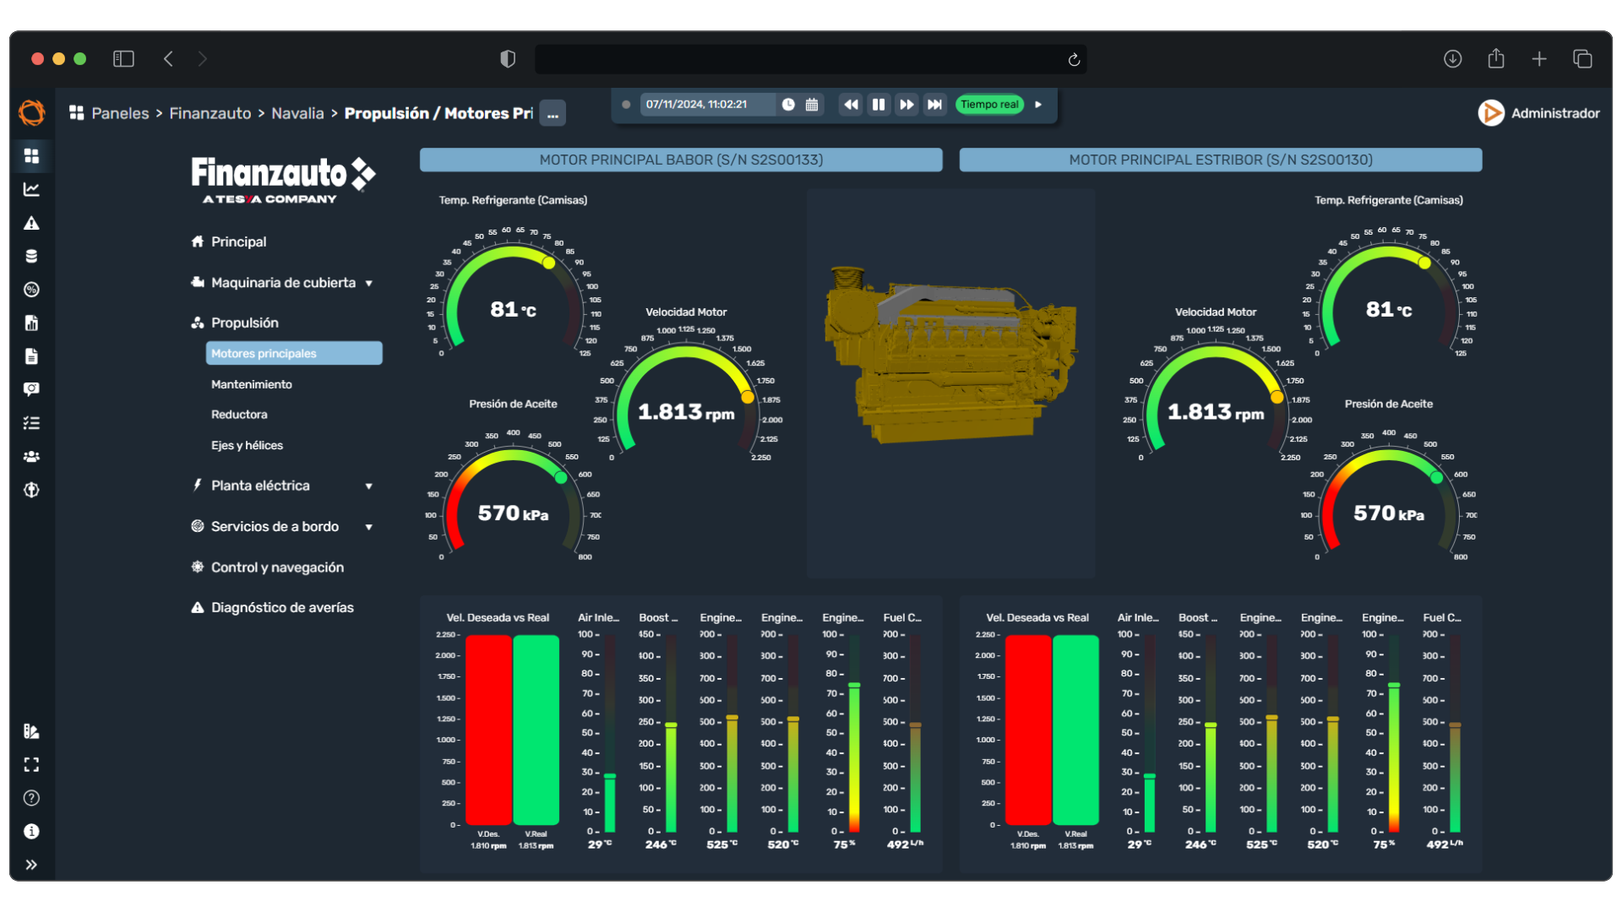Click the breadcrumb ellipsis more button
The image size is (1622, 912).
tap(552, 113)
